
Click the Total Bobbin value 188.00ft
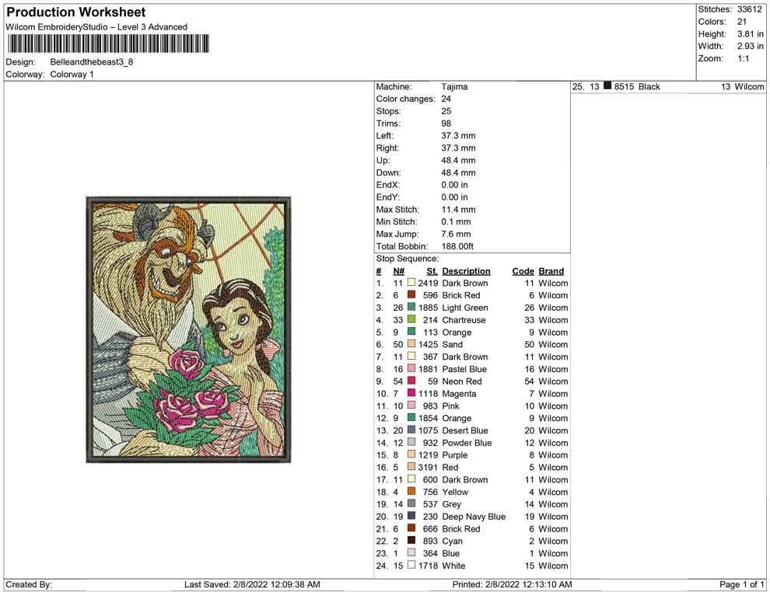point(457,246)
